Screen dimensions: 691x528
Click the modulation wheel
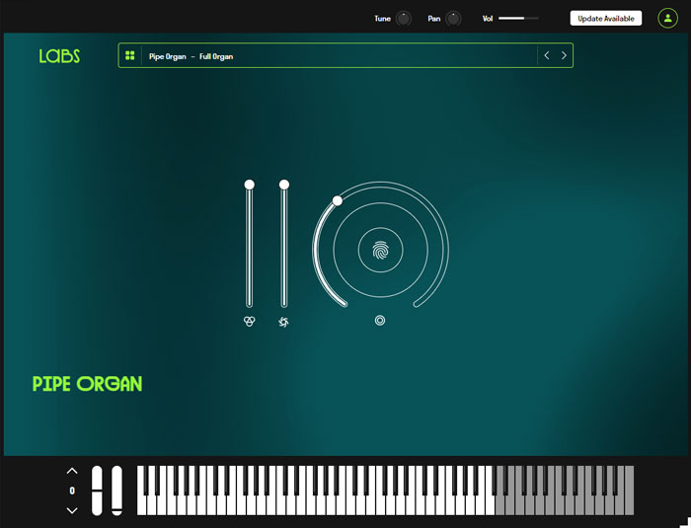click(x=116, y=490)
